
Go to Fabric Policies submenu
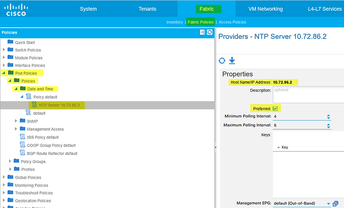201,22
